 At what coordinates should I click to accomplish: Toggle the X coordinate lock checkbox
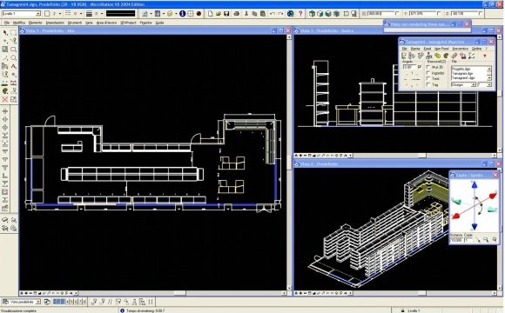(x=397, y=14)
